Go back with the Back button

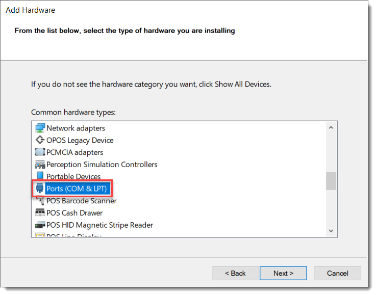pyautogui.click(x=235, y=273)
